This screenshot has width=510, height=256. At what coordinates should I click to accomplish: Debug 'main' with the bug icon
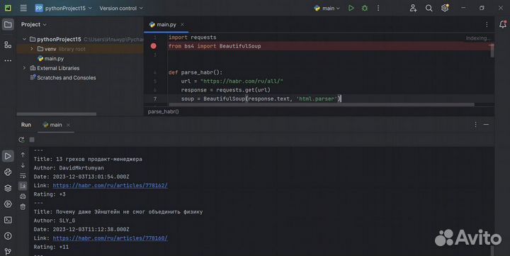point(365,8)
